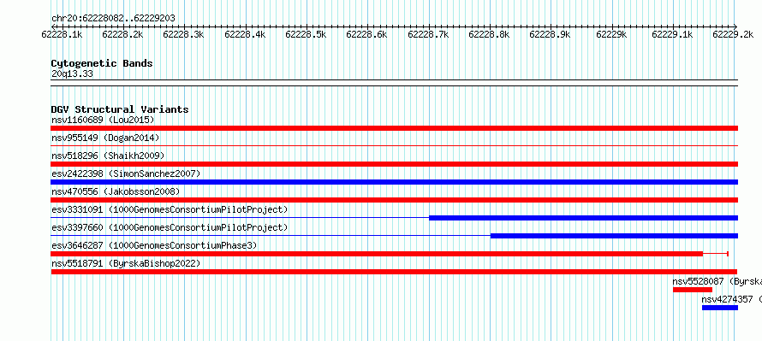This screenshot has width=762, height=341.
Task: Click ruler tick 62228.4k
Action: pos(245,34)
